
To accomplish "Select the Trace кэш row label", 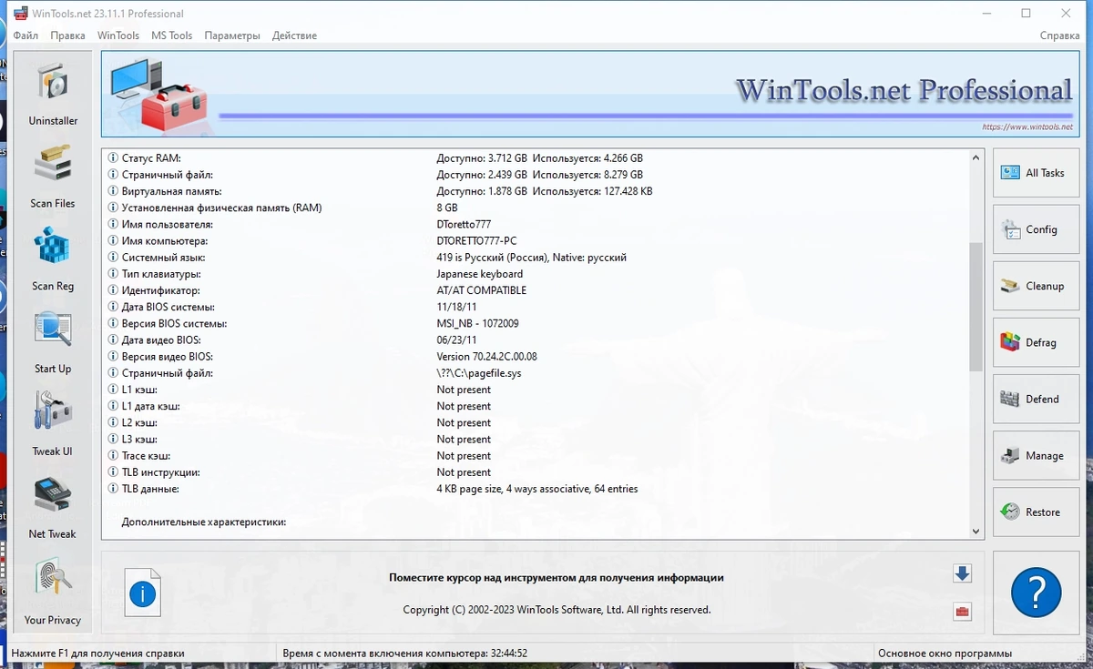I will pos(146,456).
